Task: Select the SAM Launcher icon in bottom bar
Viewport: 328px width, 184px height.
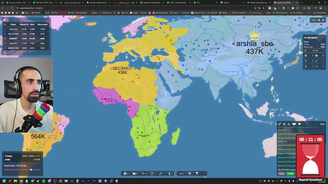Action: click(169, 173)
